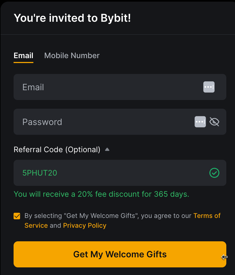Click the Email placeholder text
Viewport: 235px width, 275px height.
click(x=33, y=87)
